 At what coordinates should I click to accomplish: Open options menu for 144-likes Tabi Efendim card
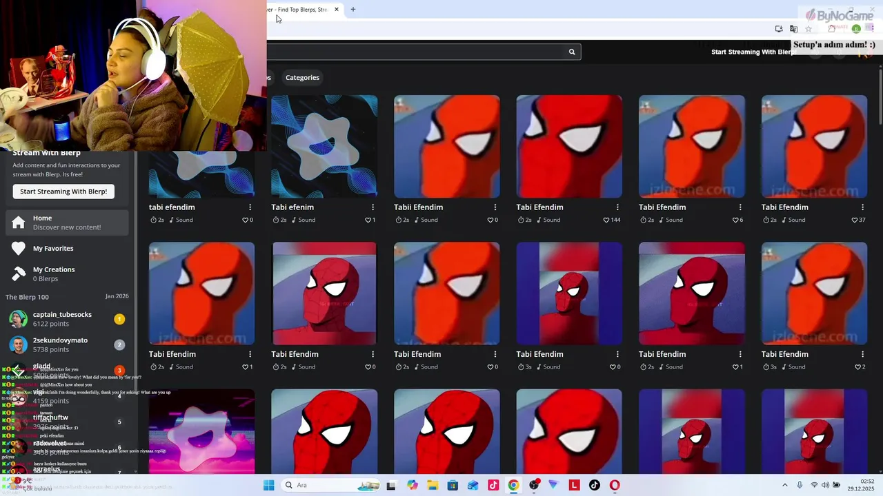coord(617,207)
